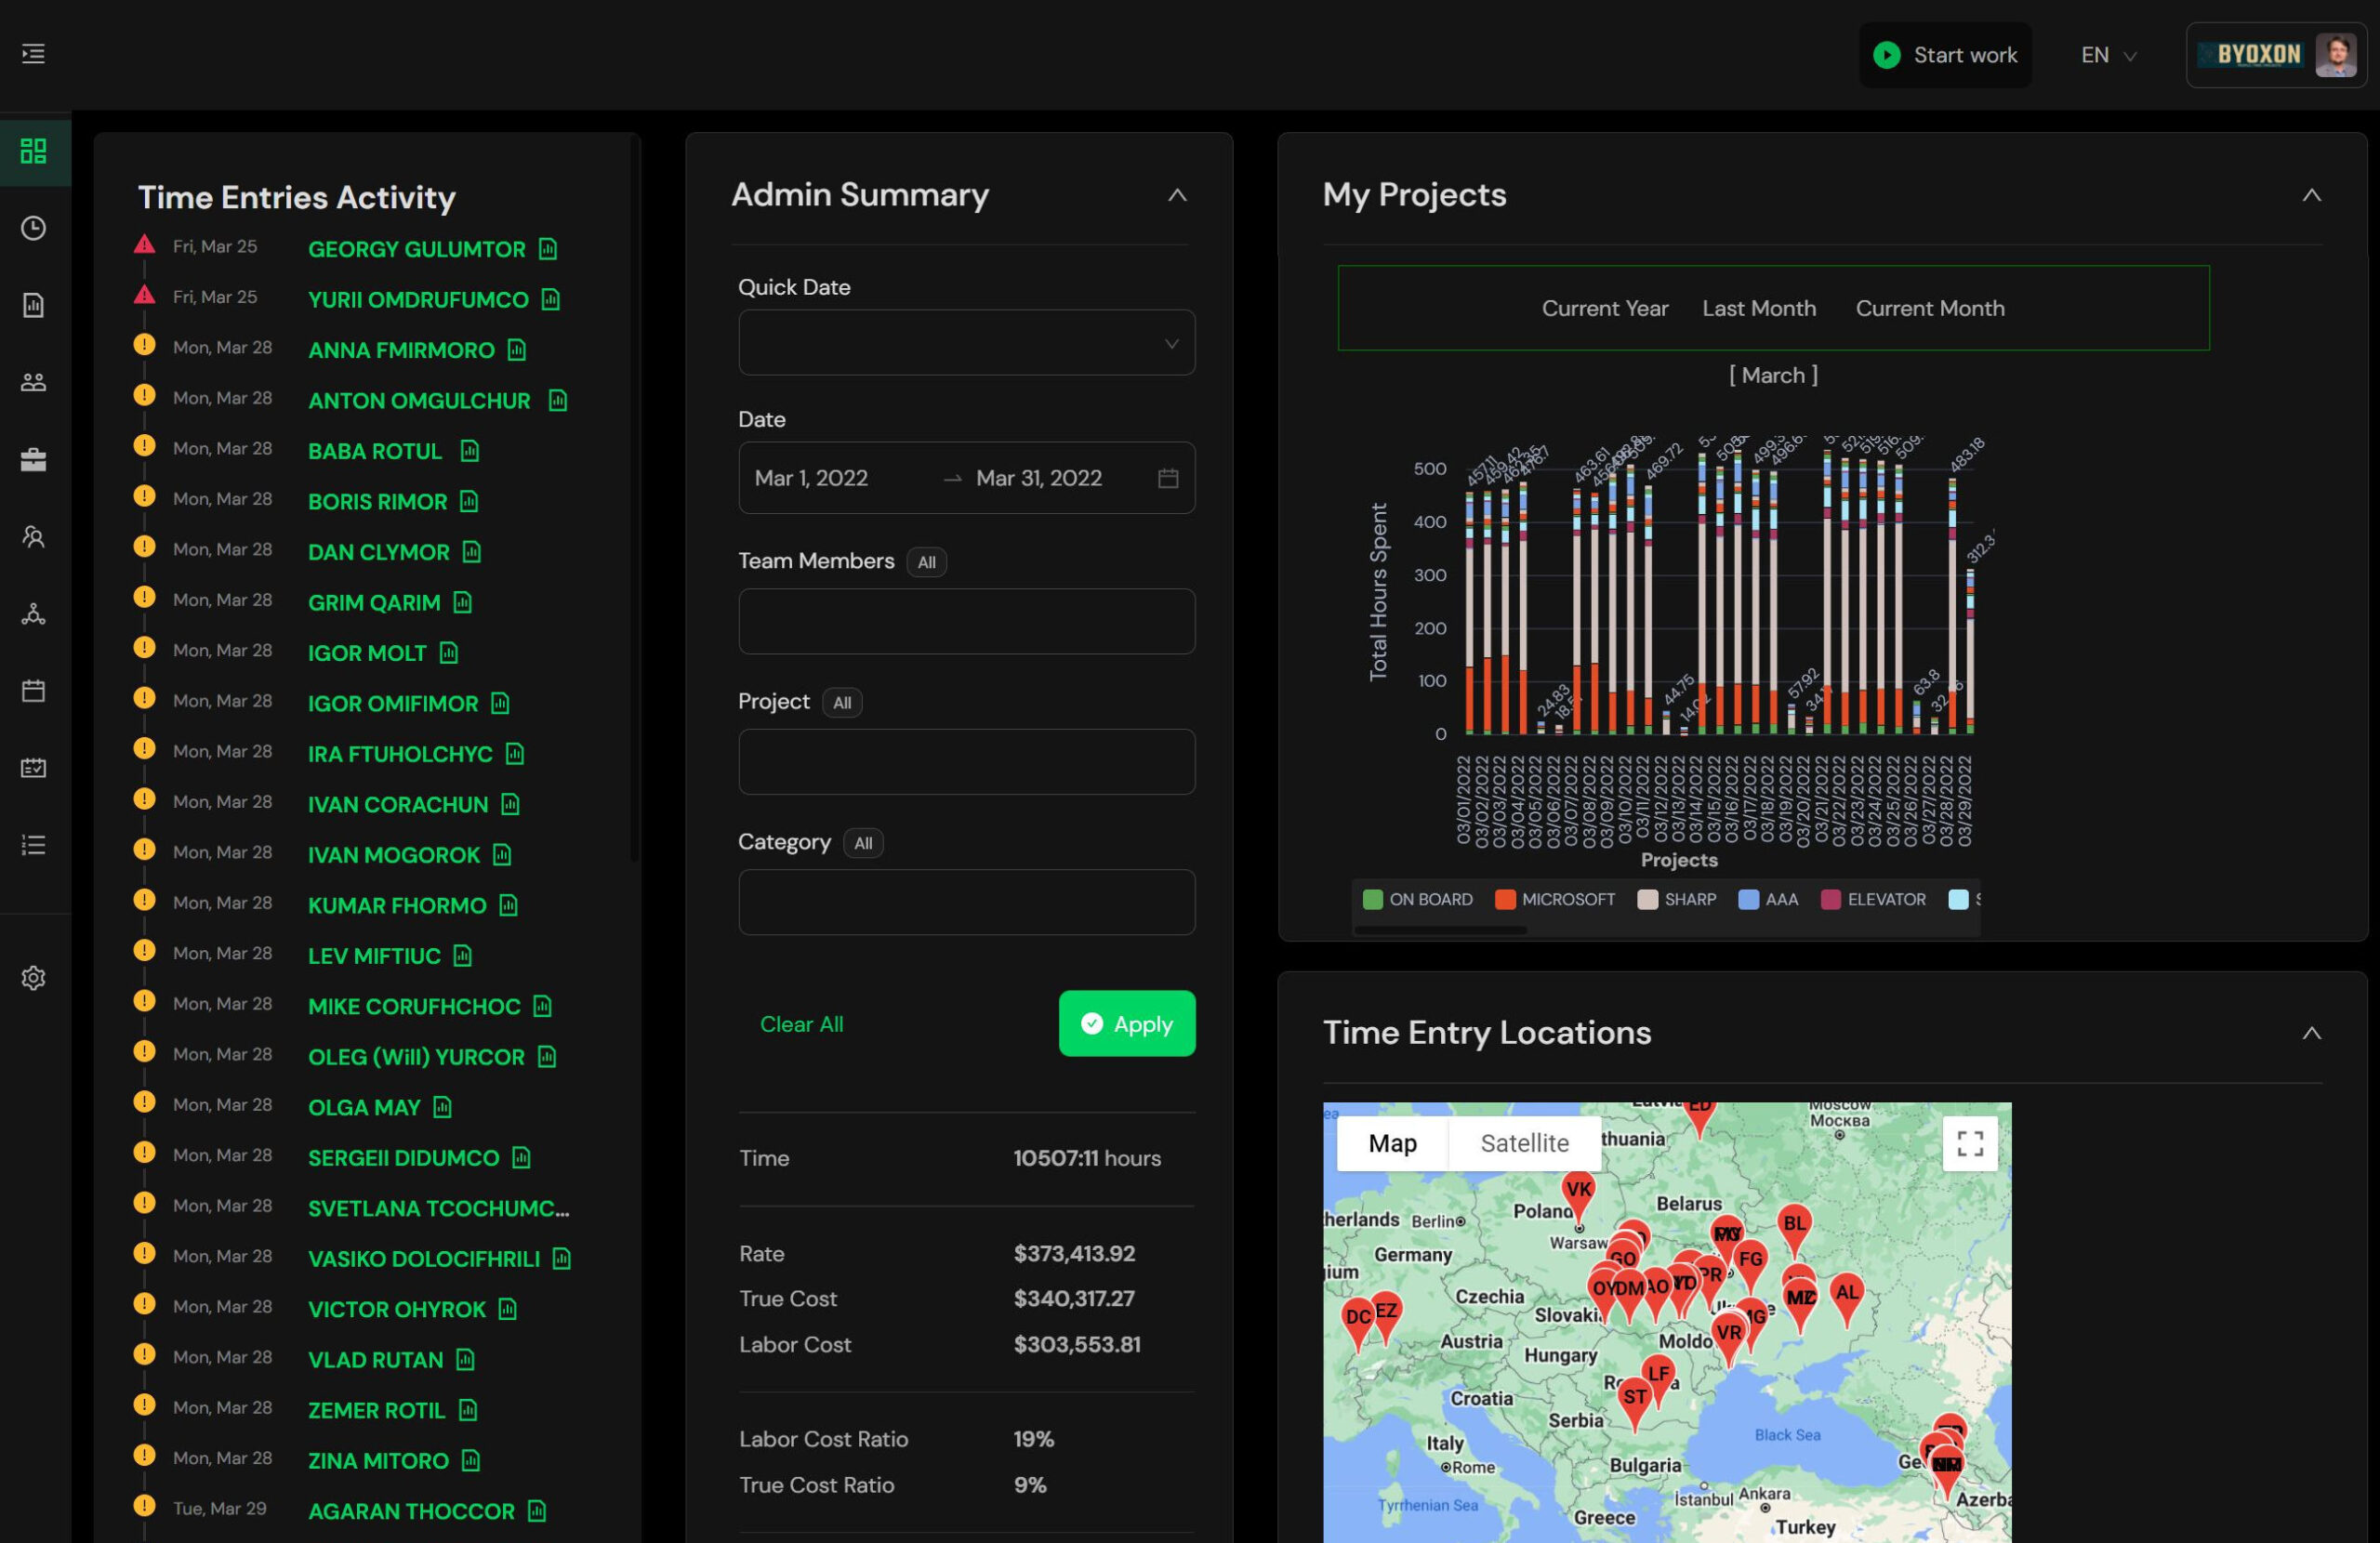Open report icon next to BABA ROTUL

tap(470, 450)
